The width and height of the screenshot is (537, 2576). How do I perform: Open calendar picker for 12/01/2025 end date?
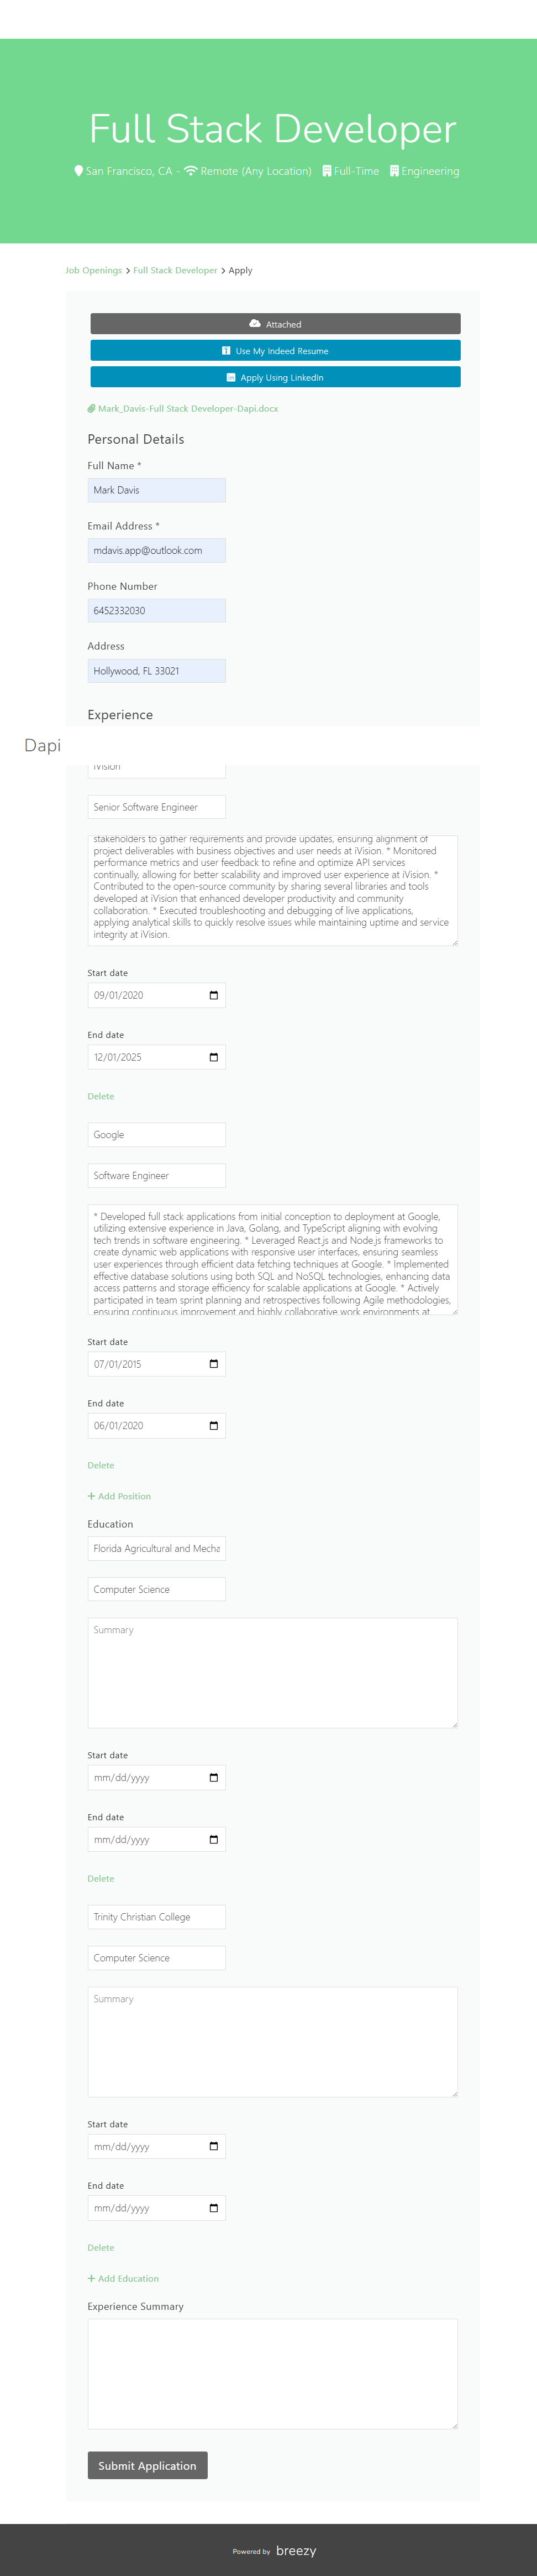[214, 1057]
